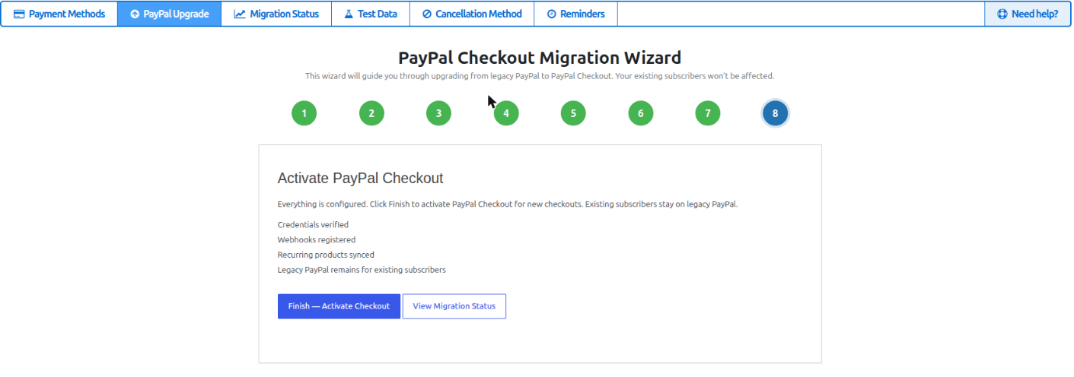The width and height of the screenshot is (1074, 377).
Task: Click the "PayPal Checkout Migration Wizard" title
Action: 540,58
